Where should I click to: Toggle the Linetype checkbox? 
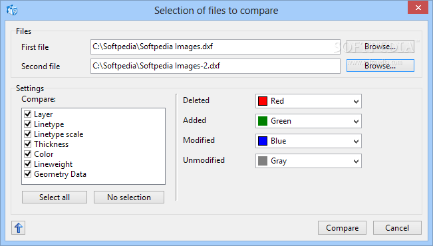28,124
